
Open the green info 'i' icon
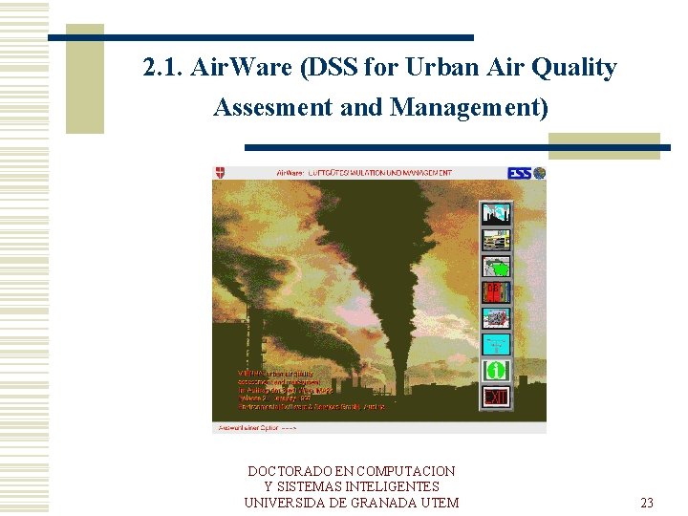click(x=496, y=371)
